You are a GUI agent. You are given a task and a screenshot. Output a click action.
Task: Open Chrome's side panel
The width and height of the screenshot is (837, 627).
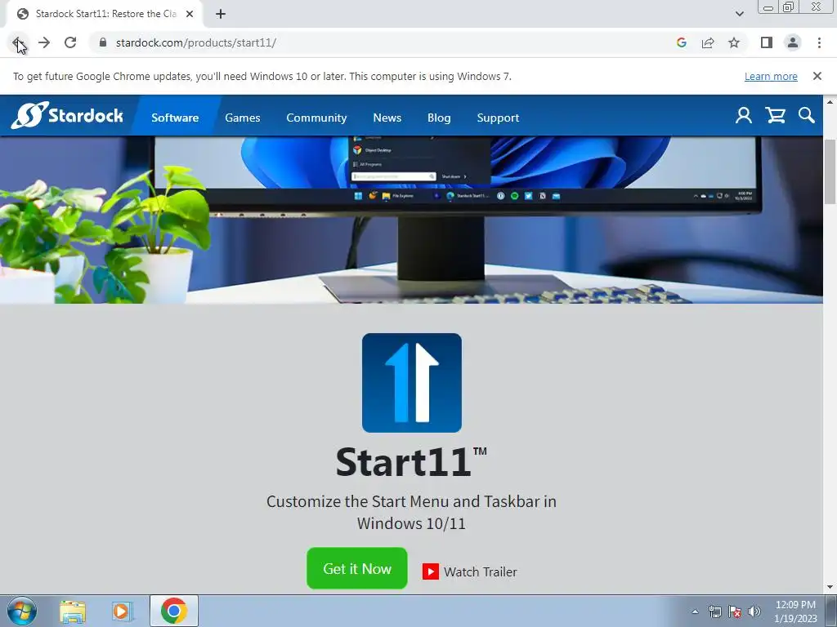767,42
